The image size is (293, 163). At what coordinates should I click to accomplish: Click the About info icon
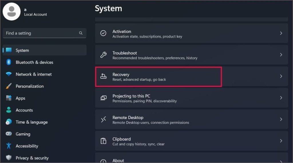(103, 161)
